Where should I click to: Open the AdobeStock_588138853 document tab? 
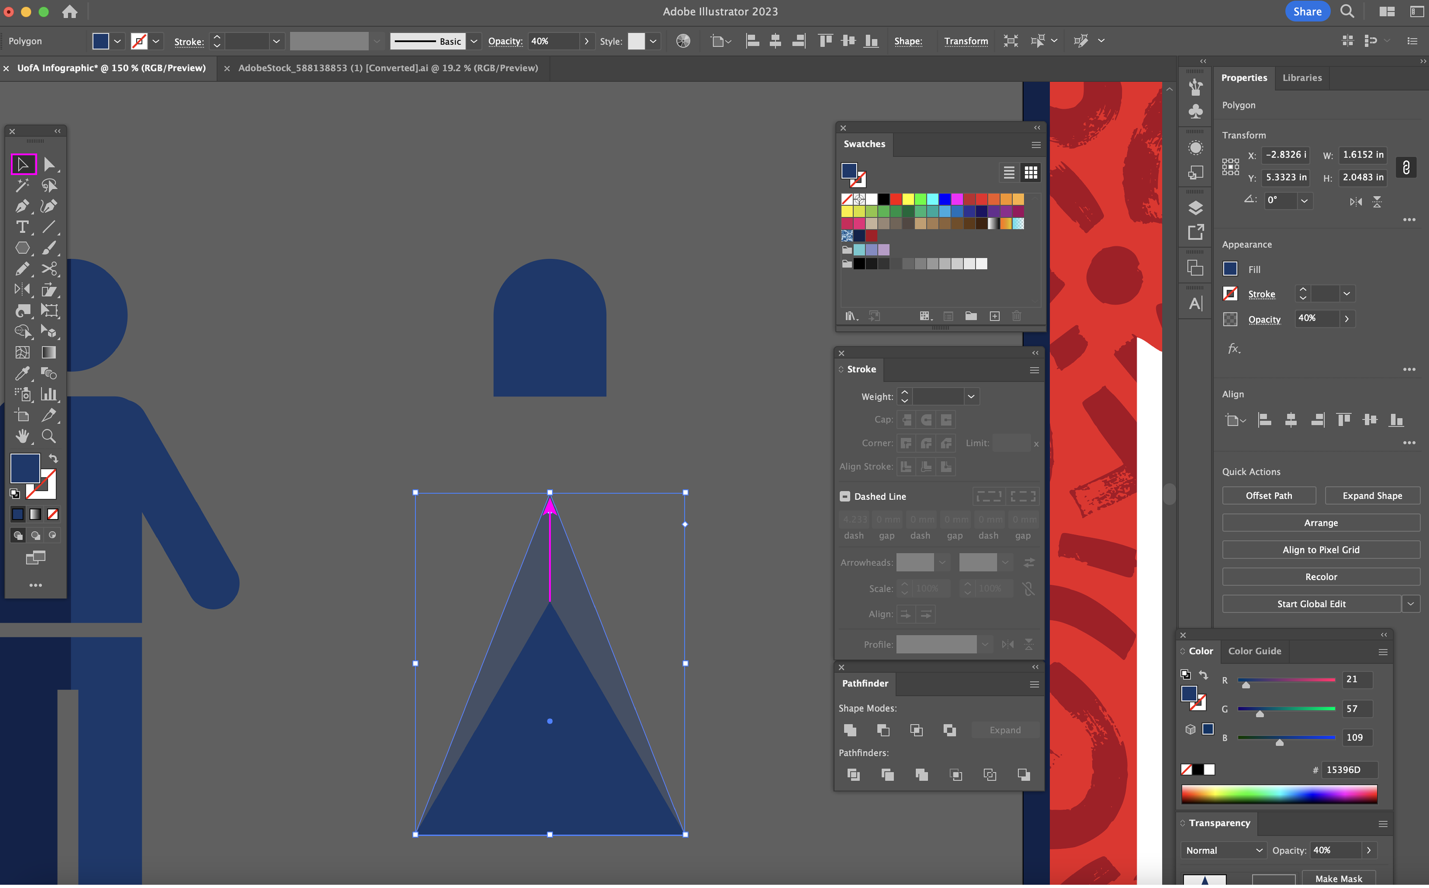click(388, 68)
